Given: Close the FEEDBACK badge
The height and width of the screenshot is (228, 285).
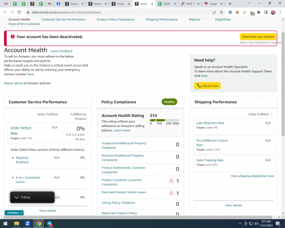Looking at the screenshot, I should point(21,213).
